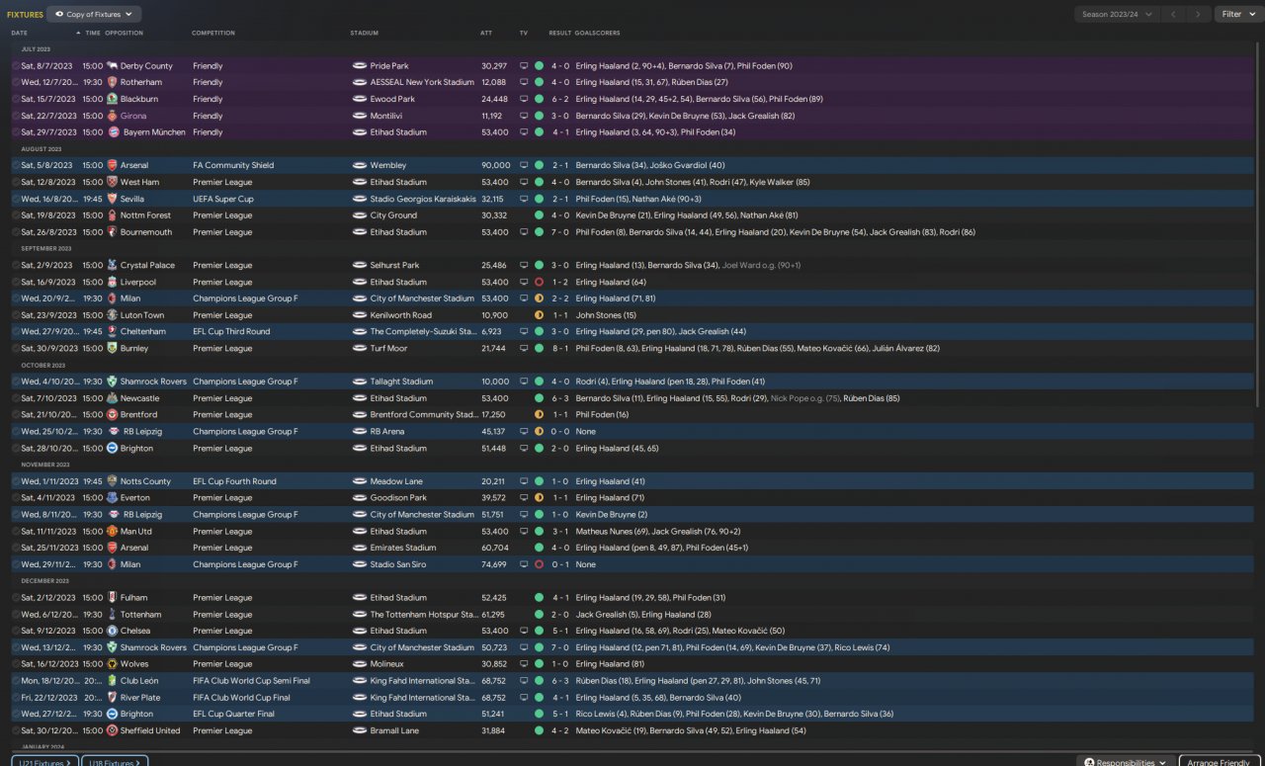Toggle the sort arrow next to the Date header
Screen dimensions: 1265x766
(x=78, y=33)
